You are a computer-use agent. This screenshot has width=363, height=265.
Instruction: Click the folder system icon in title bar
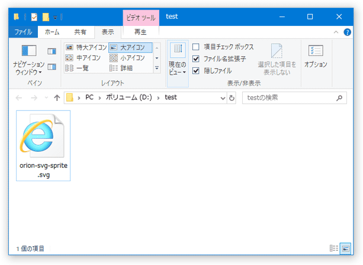(x=16, y=17)
